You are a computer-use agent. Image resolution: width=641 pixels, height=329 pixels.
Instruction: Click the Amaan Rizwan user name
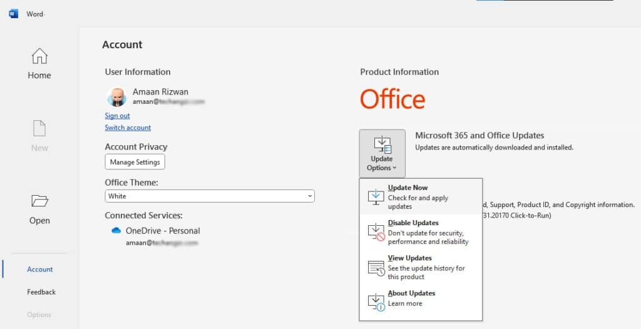(x=160, y=92)
